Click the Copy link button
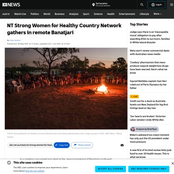The height and width of the screenshot is (174, 174). [x=62, y=145]
